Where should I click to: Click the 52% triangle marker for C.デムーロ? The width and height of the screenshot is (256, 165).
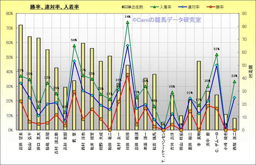(x=217, y=54)
